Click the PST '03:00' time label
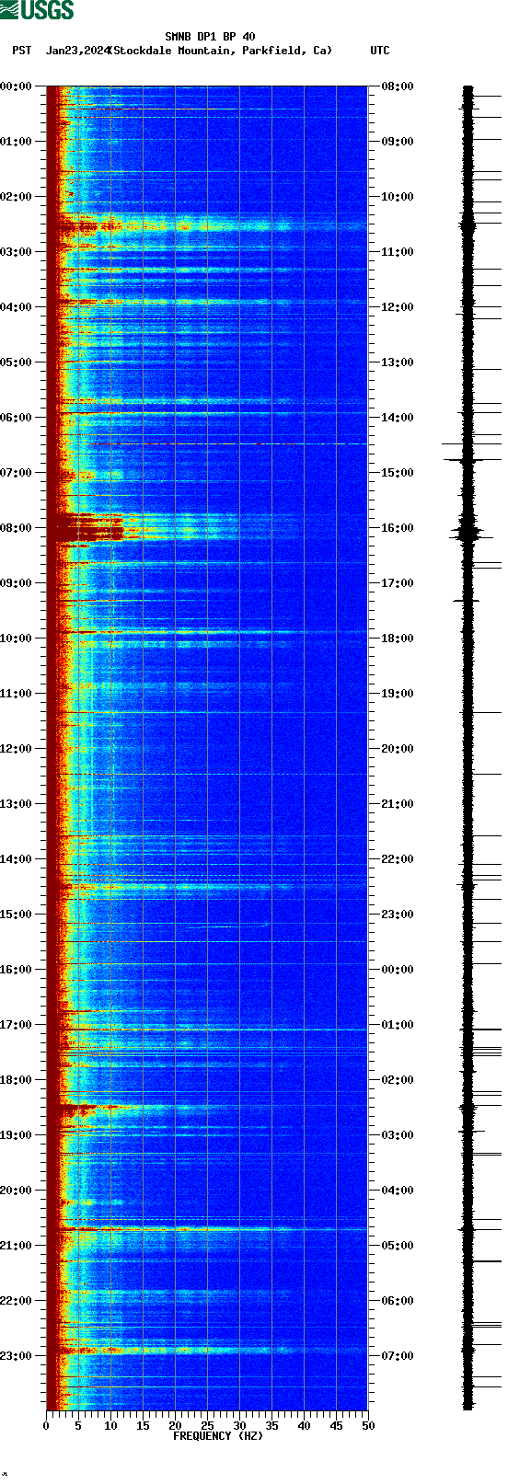This screenshot has height=1484, width=508. [x=17, y=252]
